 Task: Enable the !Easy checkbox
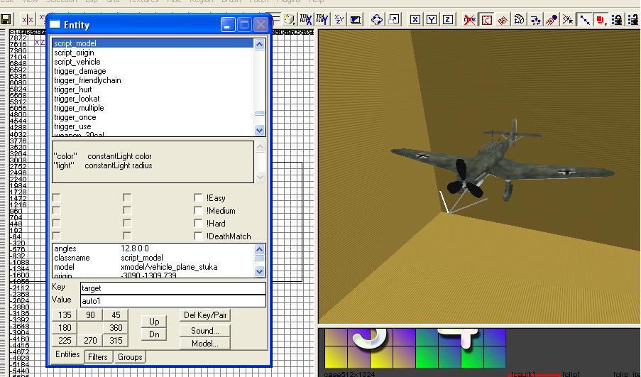point(198,198)
